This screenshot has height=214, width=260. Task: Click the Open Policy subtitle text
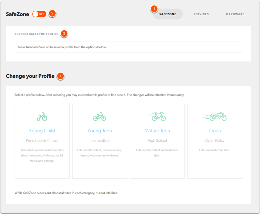click(x=215, y=141)
